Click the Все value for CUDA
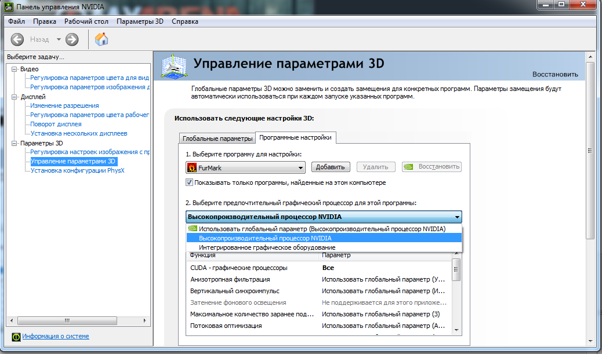602x354 pixels. (328, 268)
